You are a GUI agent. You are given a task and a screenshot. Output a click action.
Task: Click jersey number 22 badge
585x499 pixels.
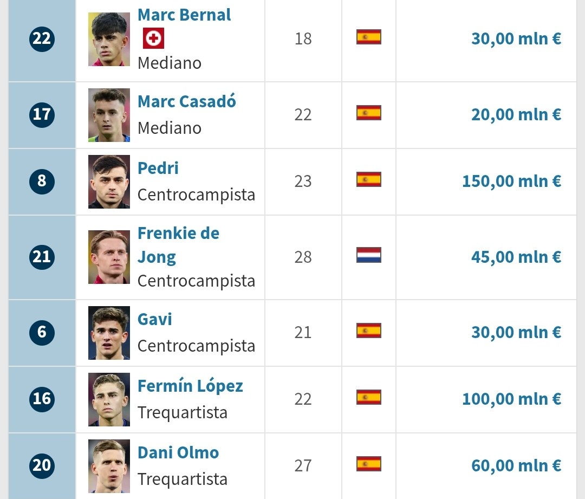pyautogui.click(x=42, y=38)
